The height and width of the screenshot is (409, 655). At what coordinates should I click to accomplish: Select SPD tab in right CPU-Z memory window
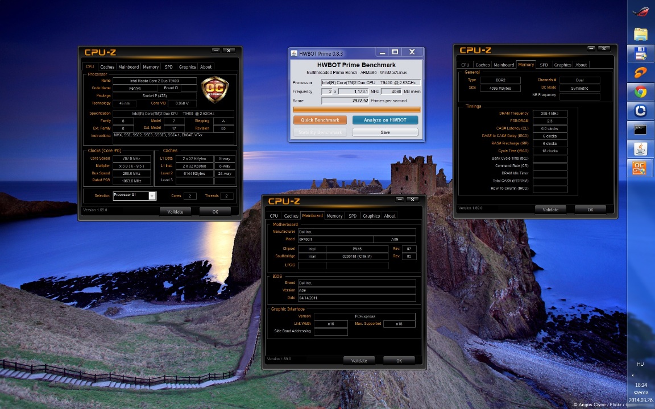(x=544, y=65)
